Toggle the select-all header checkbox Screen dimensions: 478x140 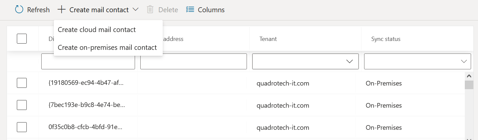point(22,39)
